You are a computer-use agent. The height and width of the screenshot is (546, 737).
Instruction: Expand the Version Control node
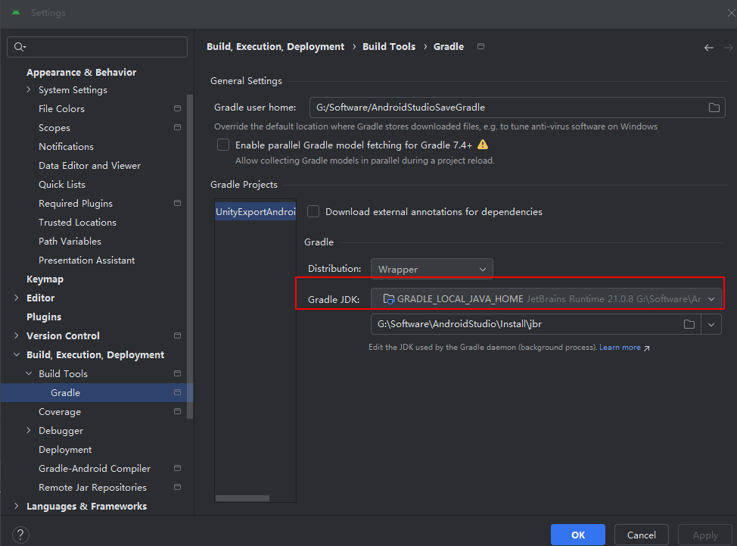[17, 335]
